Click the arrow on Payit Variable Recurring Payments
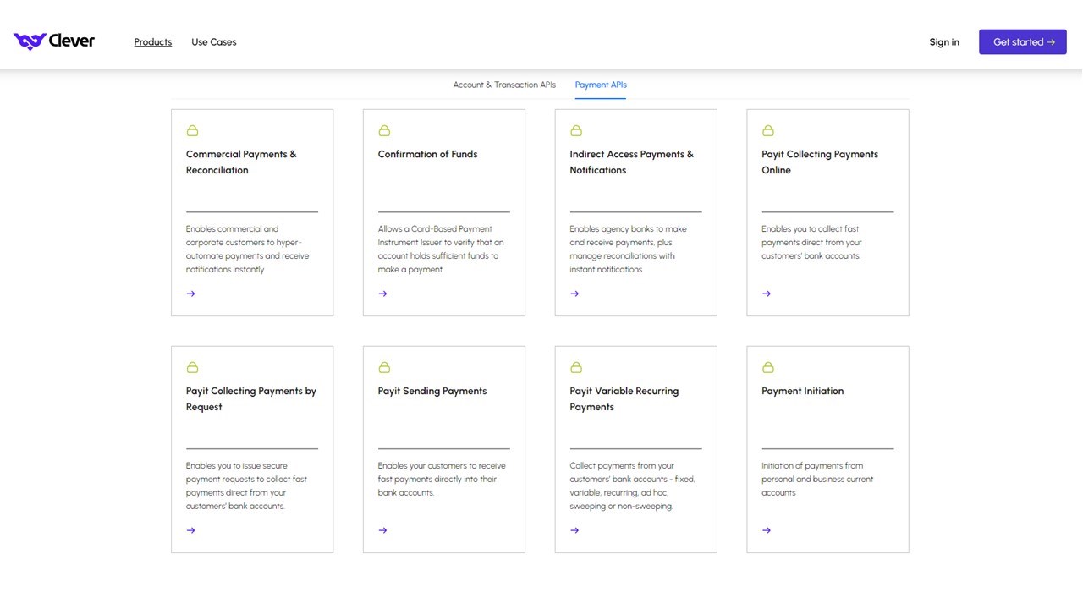This screenshot has width=1083, height=609. pyautogui.click(x=575, y=530)
